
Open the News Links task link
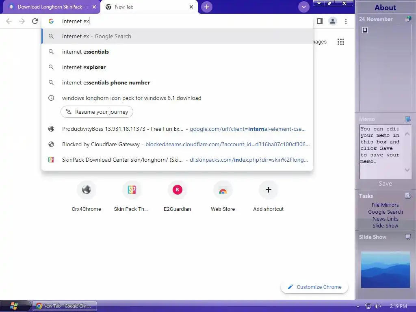click(x=385, y=219)
